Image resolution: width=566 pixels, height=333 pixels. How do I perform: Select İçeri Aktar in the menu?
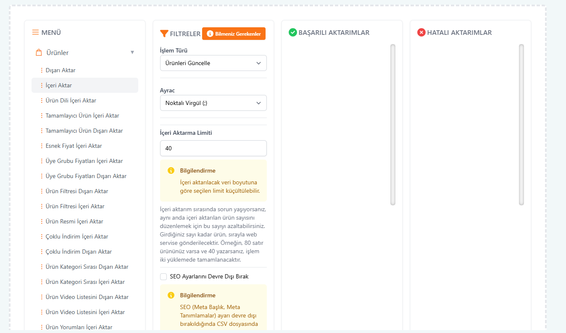(x=59, y=85)
